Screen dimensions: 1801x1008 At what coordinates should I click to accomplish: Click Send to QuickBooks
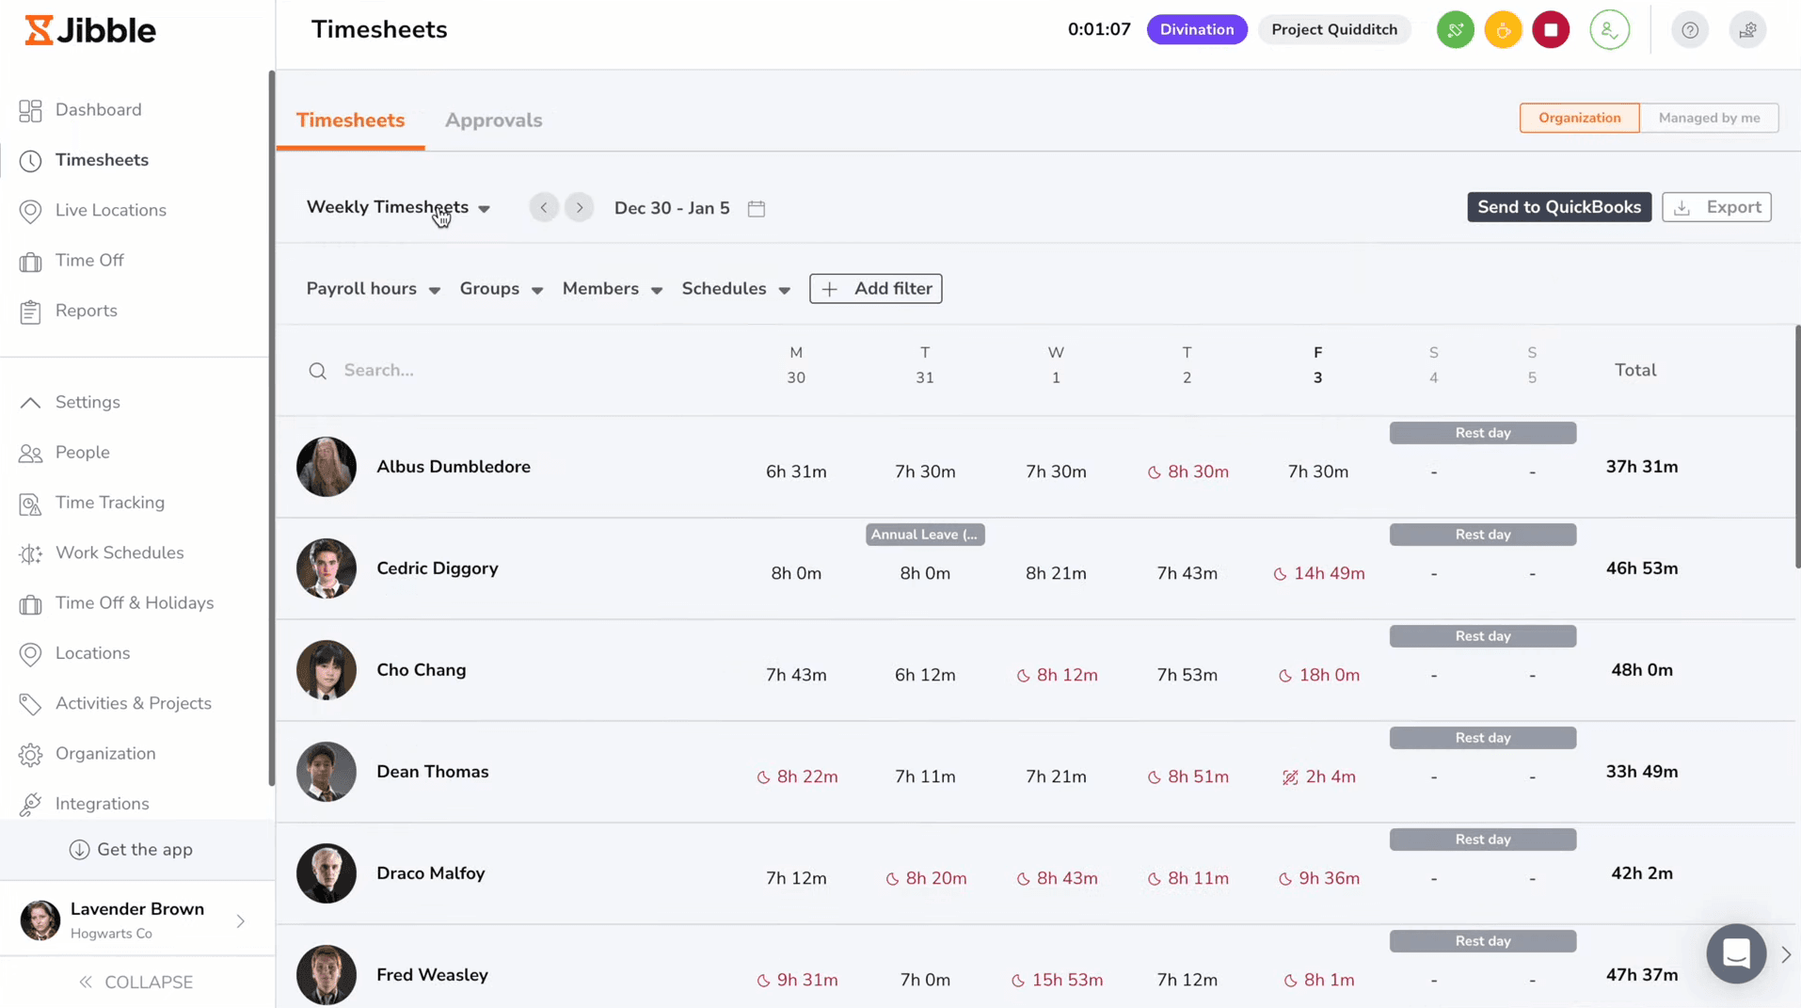[x=1558, y=207]
